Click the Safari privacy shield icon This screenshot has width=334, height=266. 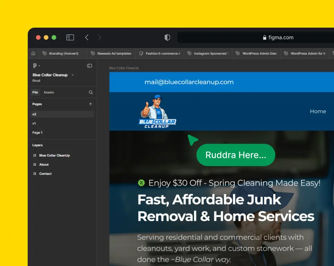click(167, 37)
